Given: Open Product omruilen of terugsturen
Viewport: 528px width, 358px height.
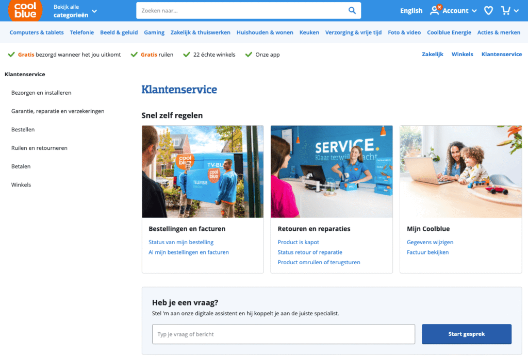Looking at the screenshot, I should 319,262.
